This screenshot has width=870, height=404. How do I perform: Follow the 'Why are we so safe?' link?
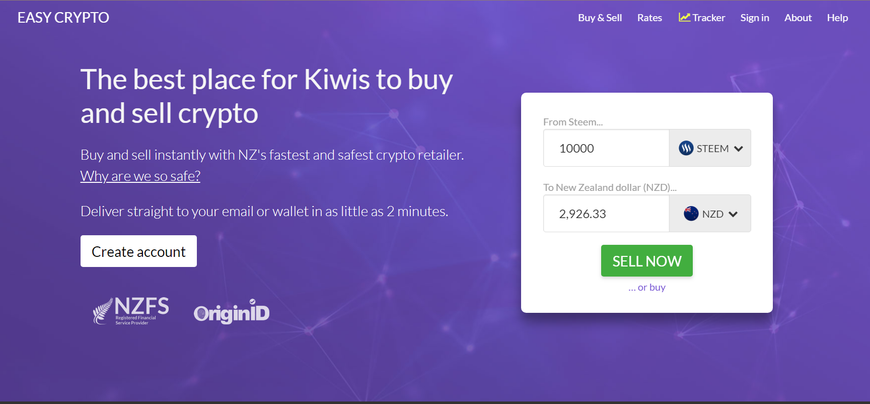pos(140,176)
